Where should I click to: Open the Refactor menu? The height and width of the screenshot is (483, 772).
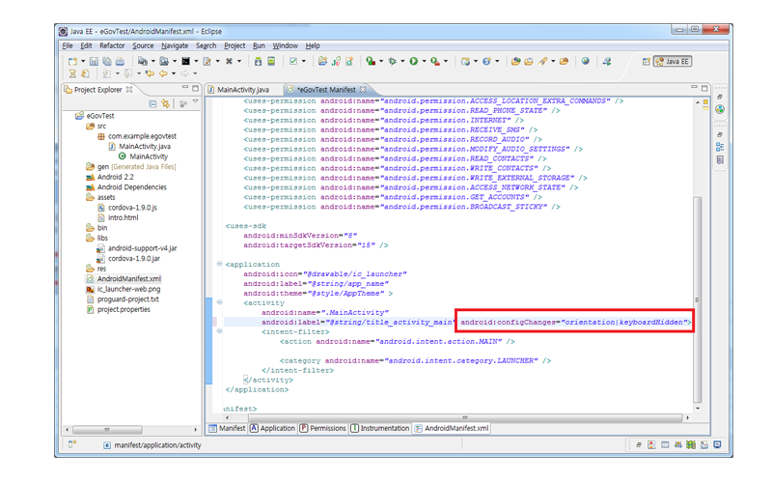tap(112, 45)
